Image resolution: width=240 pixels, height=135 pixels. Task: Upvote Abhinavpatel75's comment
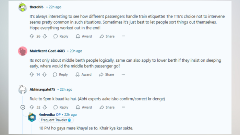tap(32, 107)
